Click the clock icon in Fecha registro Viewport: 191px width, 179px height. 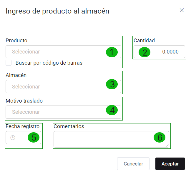[13, 138]
